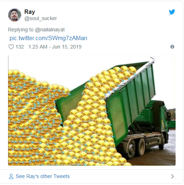Open the pic.twitter.com/SWmg7zAMan link
Screen dimensions: 184x185
click(x=48, y=38)
